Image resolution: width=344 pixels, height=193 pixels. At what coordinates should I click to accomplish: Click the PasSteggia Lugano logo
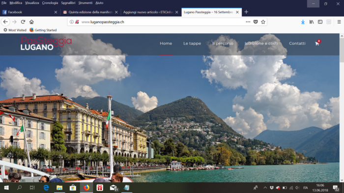46,44
